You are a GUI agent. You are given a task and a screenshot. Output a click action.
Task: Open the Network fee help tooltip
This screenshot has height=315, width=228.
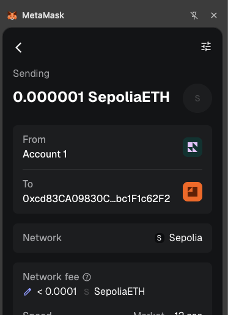point(87,277)
